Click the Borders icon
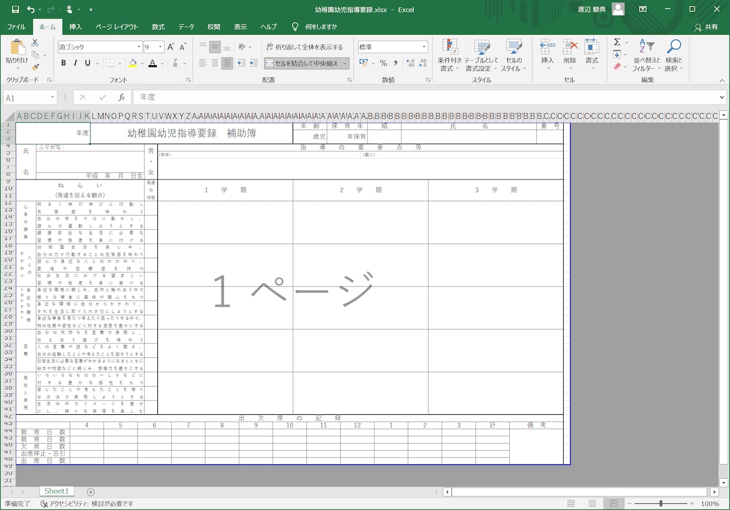This screenshot has height=510, width=730. 110,63
